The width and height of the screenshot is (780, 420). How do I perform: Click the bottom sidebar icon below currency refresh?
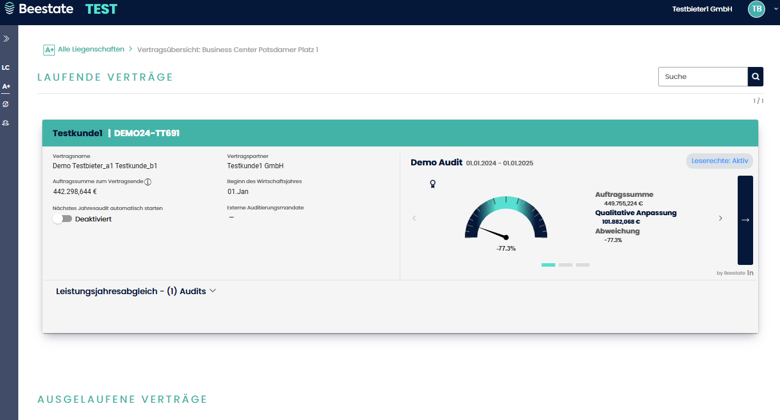(x=6, y=123)
